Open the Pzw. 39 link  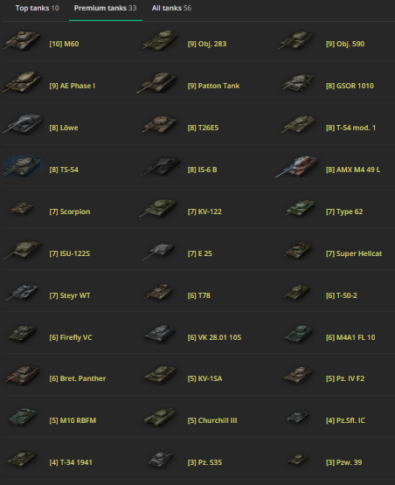(343, 462)
